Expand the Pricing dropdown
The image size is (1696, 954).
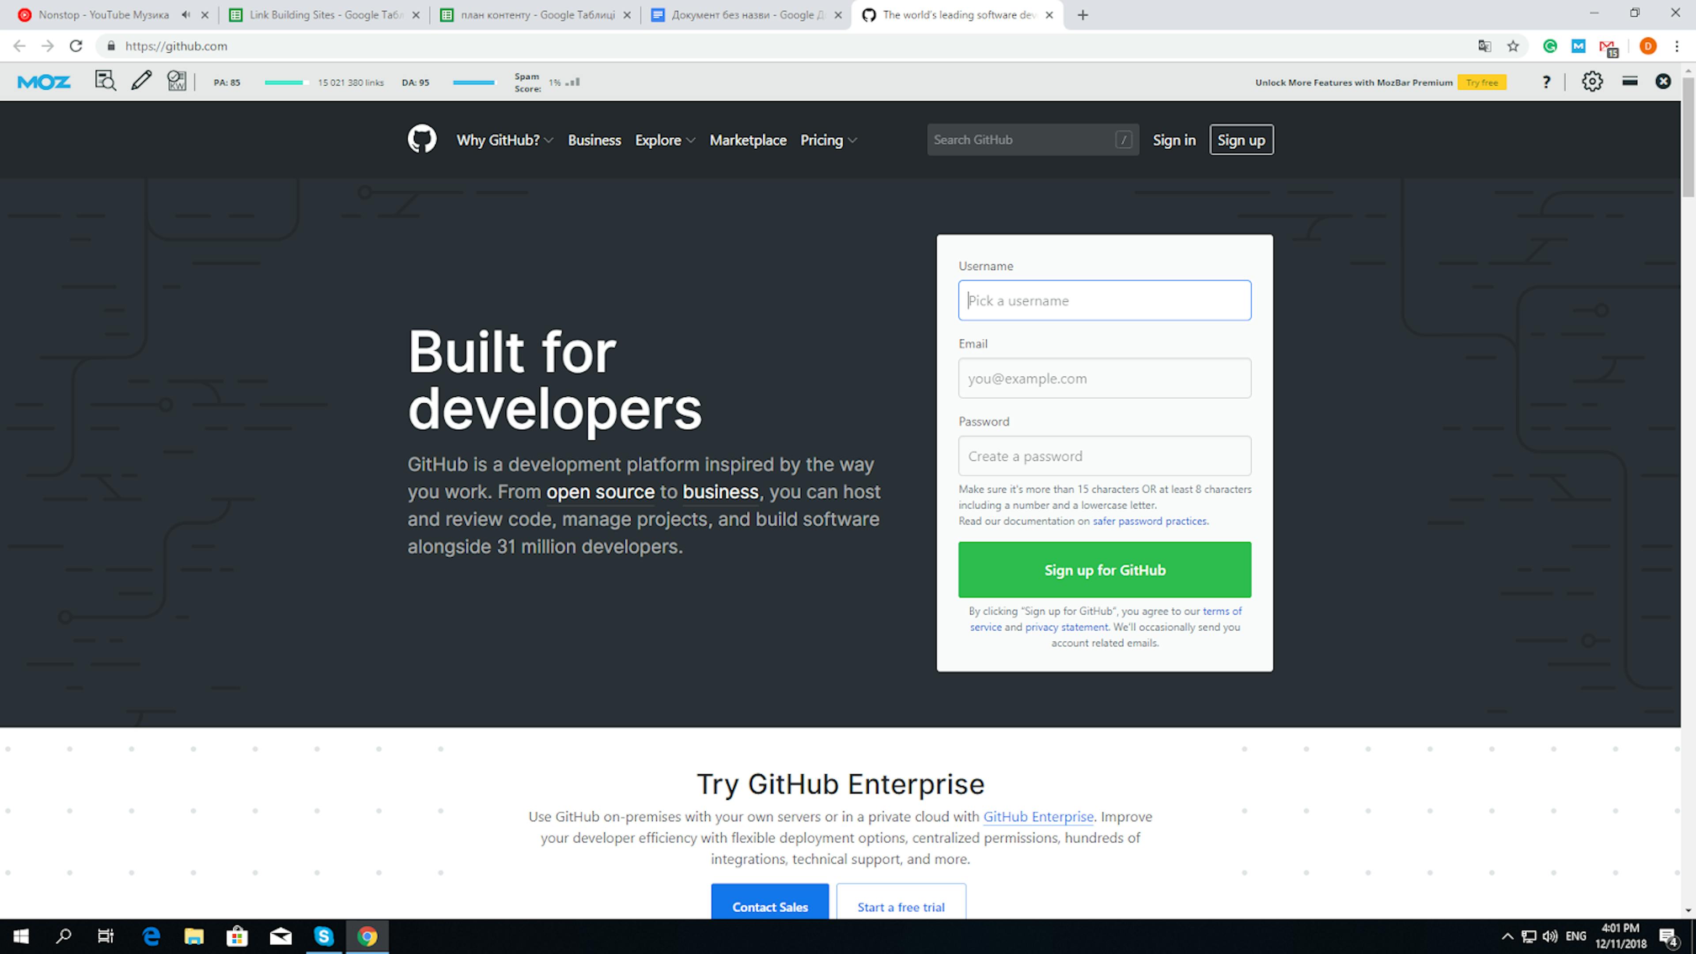click(x=828, y=140)
